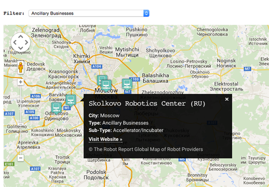Click the Skolkovo Robotics Center title
The height and width of the screenshot is (187, 269).
tap(147, 104)
